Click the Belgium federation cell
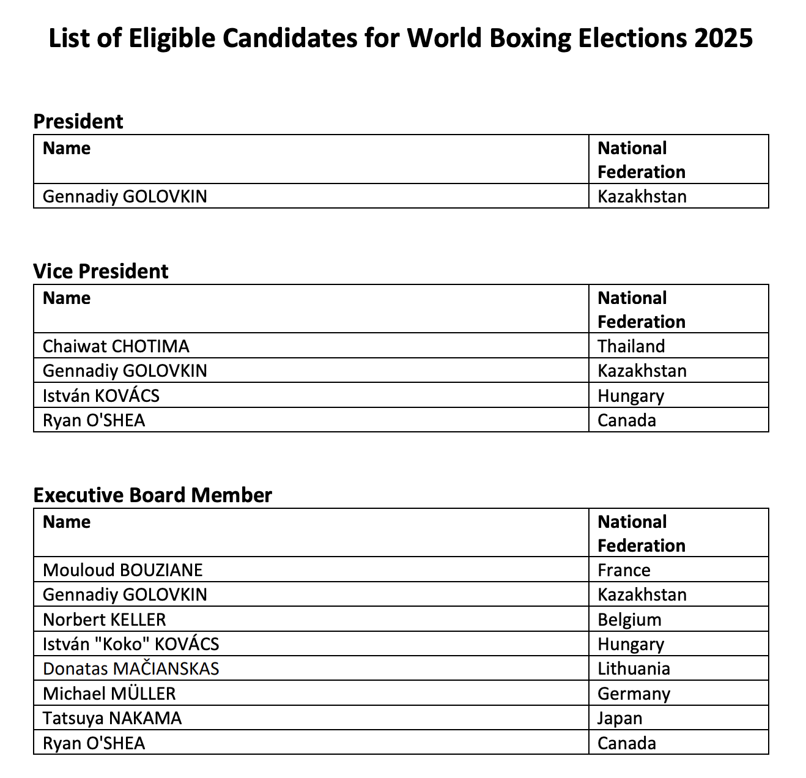806x778 pixels. click(x=629, y=620)
